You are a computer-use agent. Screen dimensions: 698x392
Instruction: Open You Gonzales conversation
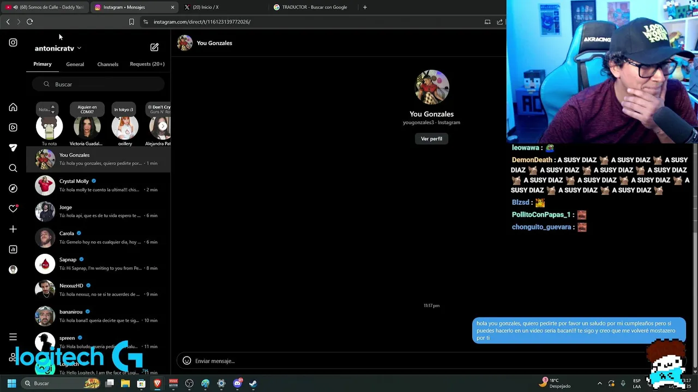coord(98,159)
